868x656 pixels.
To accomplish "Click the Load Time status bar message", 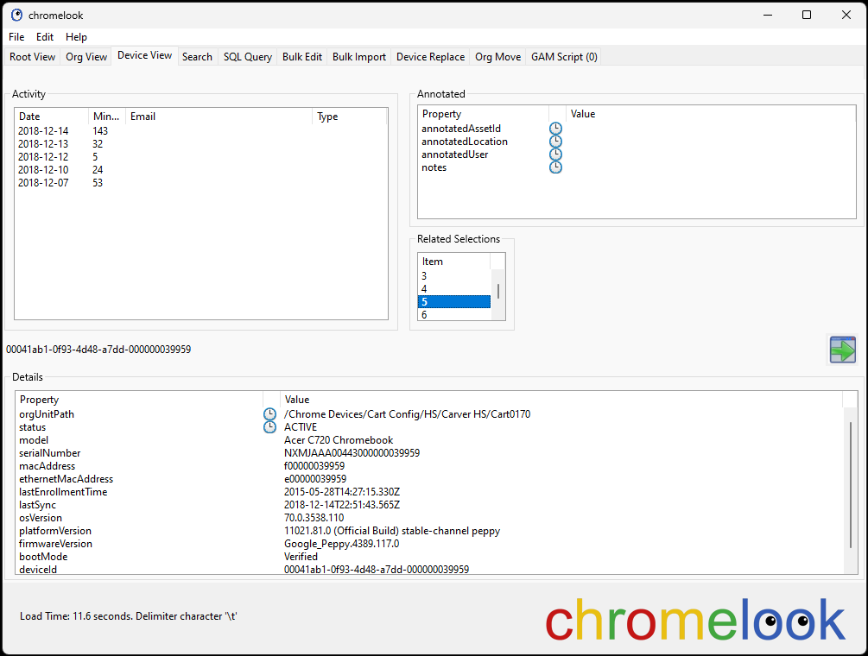I will click(x=129, y=616).
